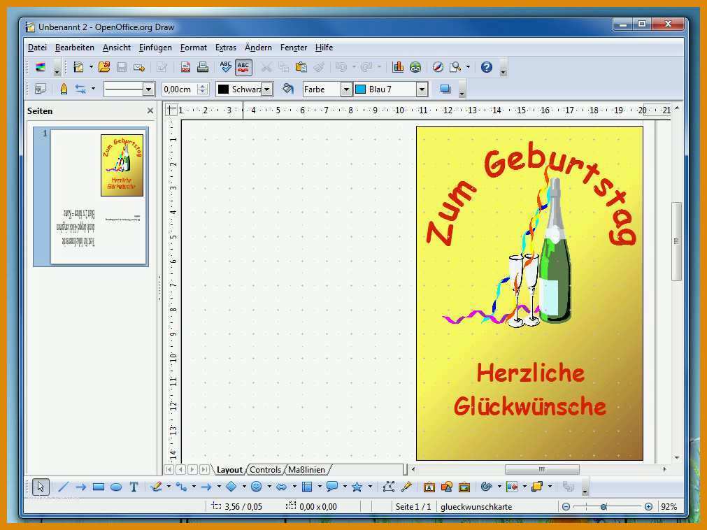707x530 pixels.
Task: Open the Blau 7 fill color dropdown
Action: click(422, 89)
